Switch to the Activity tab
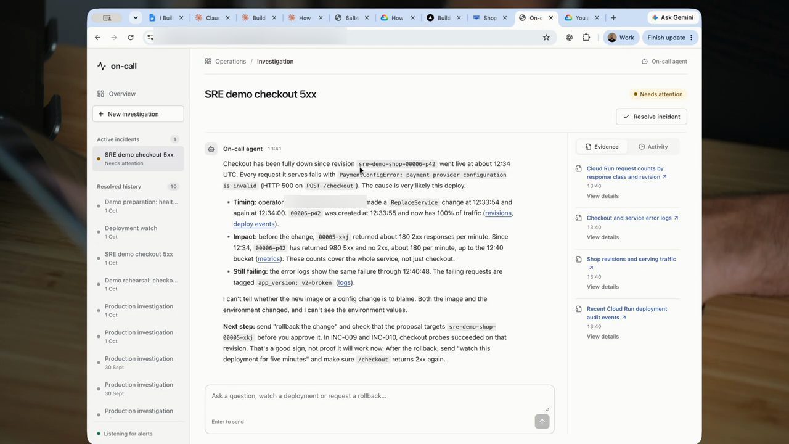Screen dimensions: 789x444 (x=653, y=147)
